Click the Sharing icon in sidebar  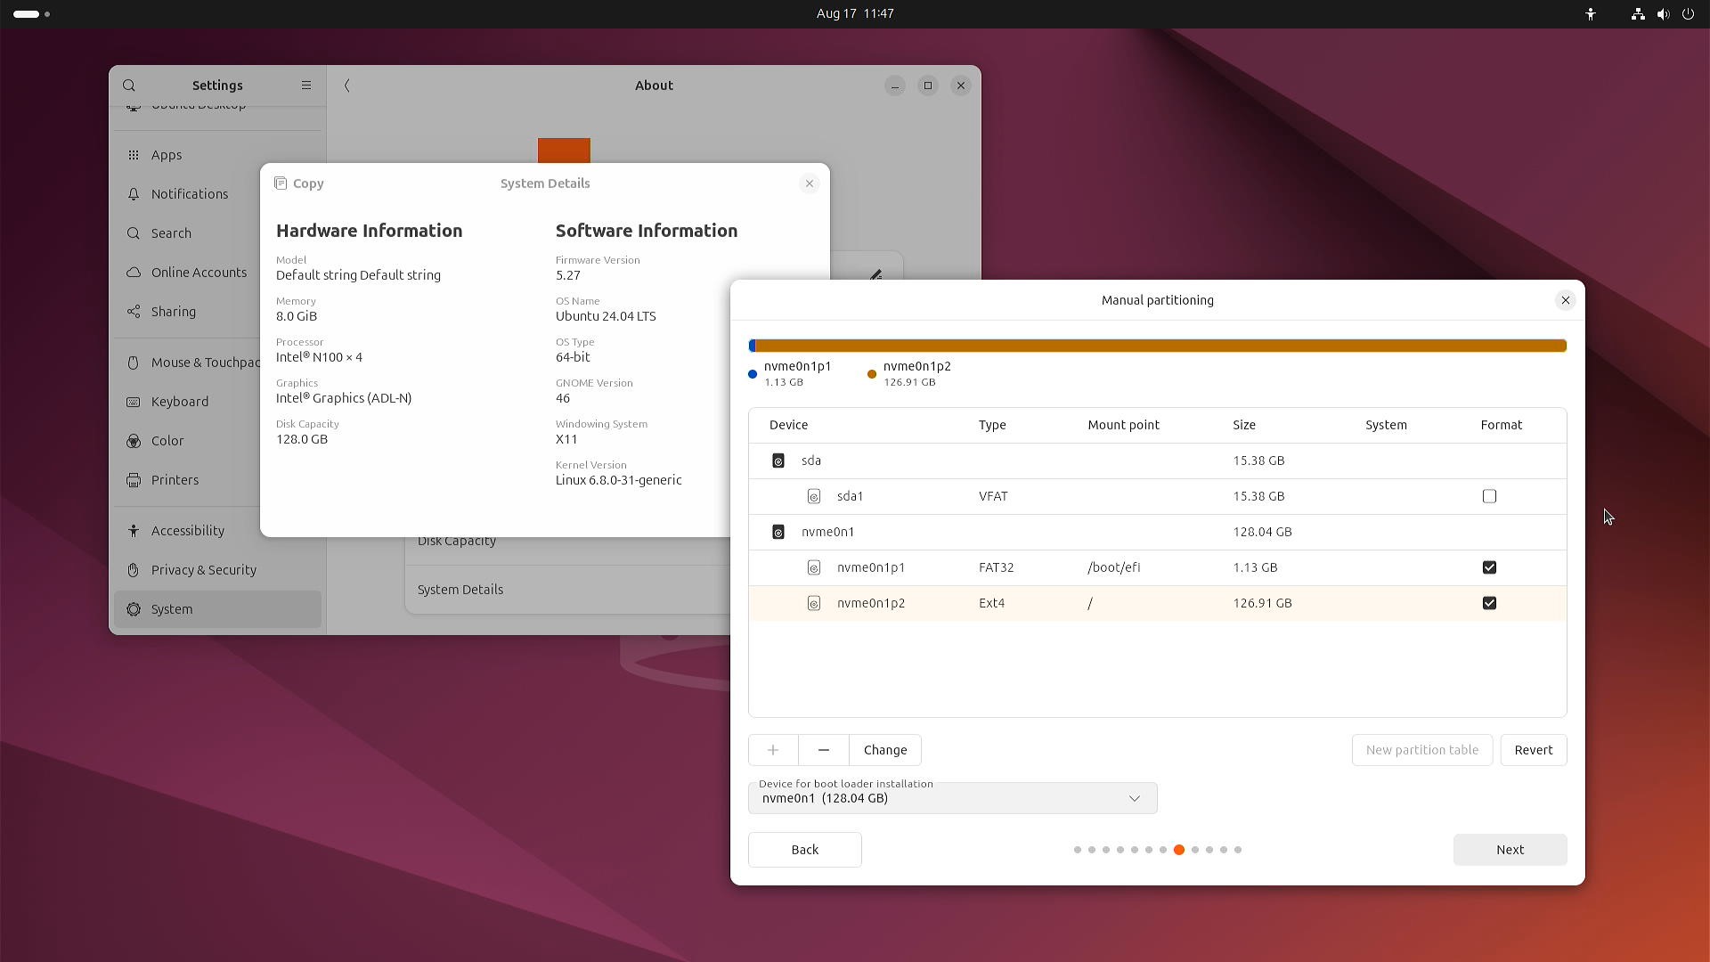tap(134, 312)
